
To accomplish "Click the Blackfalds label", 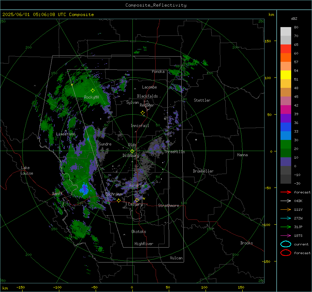I will click(x=147, y=96).
